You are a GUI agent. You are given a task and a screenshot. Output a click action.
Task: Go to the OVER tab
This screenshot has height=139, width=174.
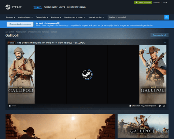point(62,7)
